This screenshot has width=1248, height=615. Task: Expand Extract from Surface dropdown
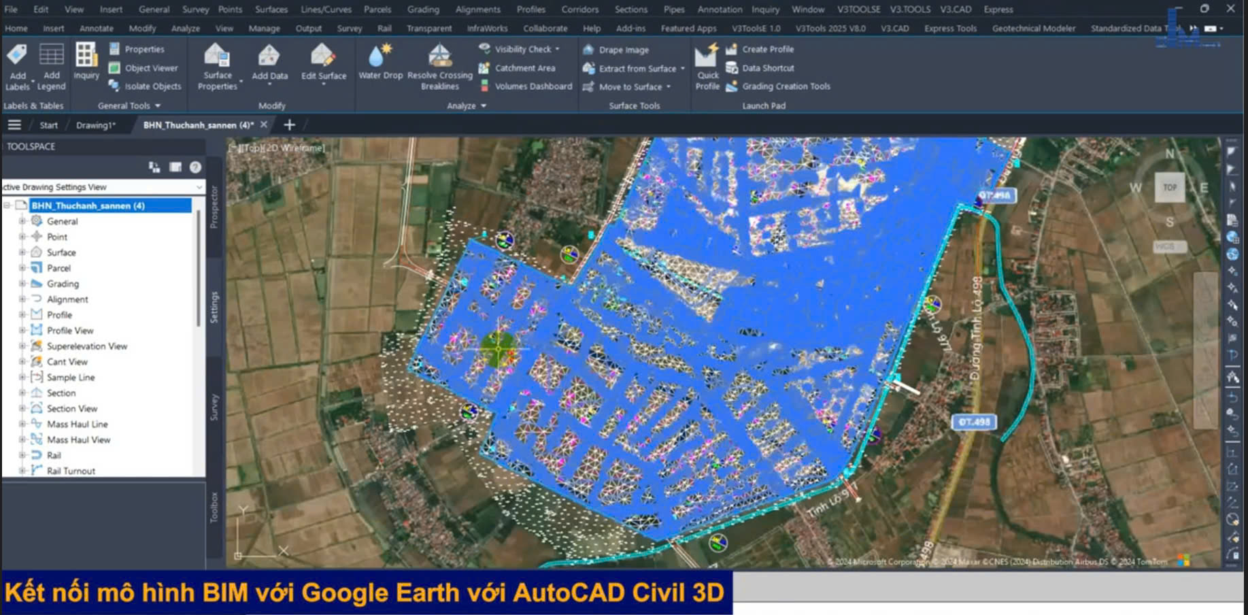[682, 68]
